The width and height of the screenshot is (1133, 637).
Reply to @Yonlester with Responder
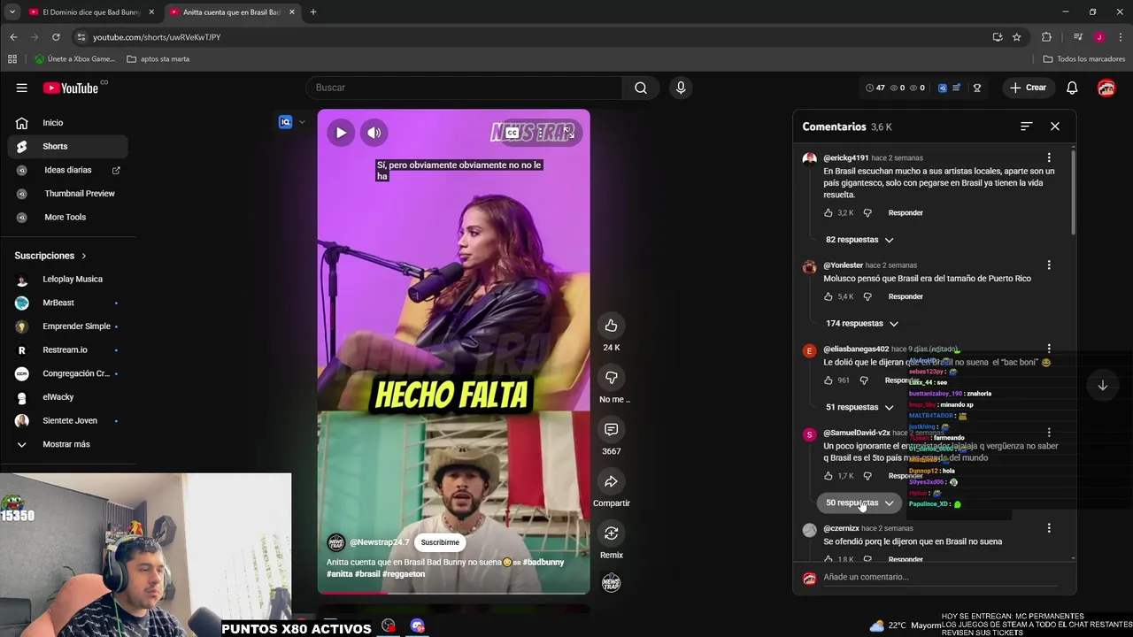(906, 296)
